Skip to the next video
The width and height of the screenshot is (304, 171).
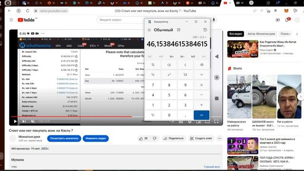[x=24, y=122]
